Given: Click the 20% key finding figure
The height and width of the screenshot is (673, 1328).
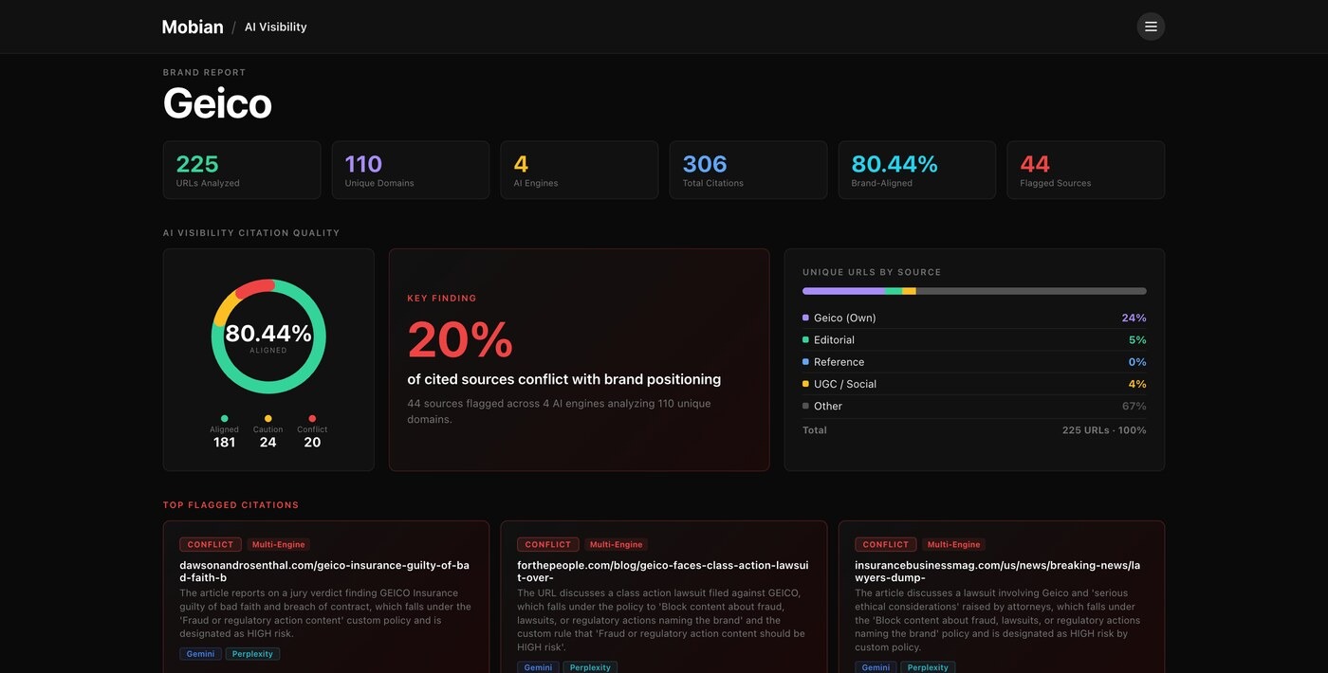Looking at the screenshot, I should [x=460, y=339].
